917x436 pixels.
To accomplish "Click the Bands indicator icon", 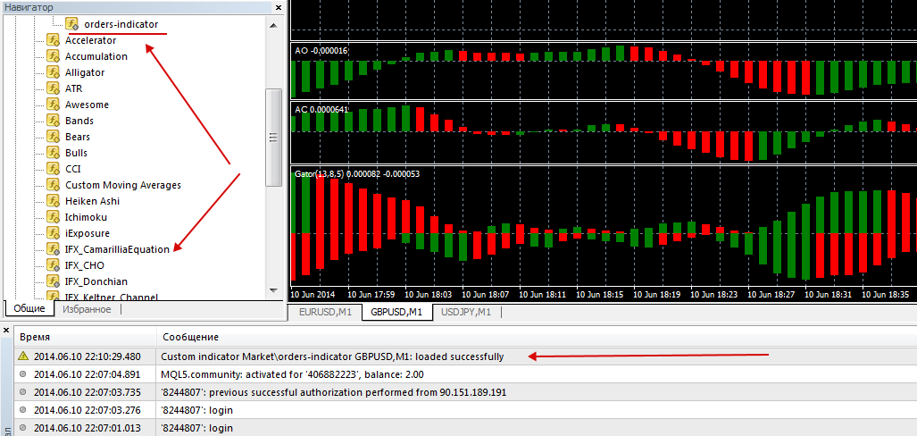I will point(54,121).
